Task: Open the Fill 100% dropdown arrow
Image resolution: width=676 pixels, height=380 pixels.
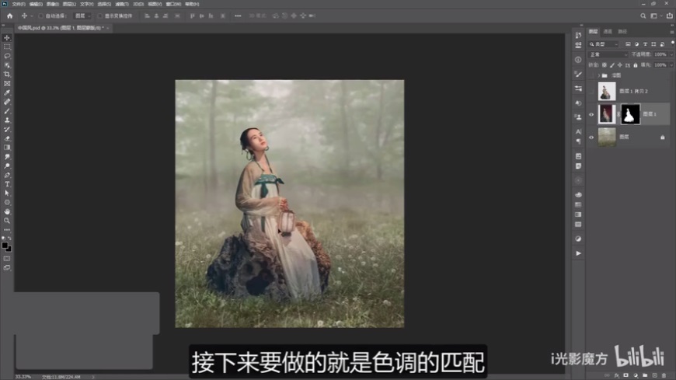Action: click(671, 65)
